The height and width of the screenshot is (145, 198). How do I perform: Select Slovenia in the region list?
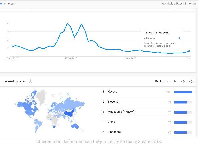[113, 102]
